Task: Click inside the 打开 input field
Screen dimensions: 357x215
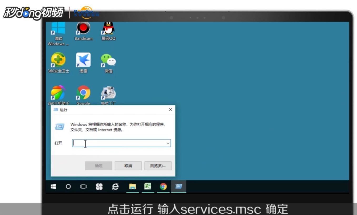Action: click(x=116, y=143)
